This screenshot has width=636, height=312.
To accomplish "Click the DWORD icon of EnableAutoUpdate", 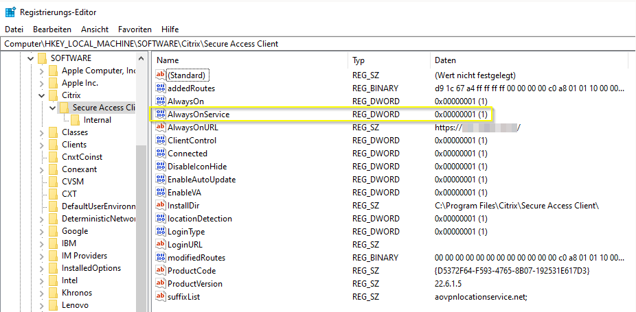I will tap(161, 180).
